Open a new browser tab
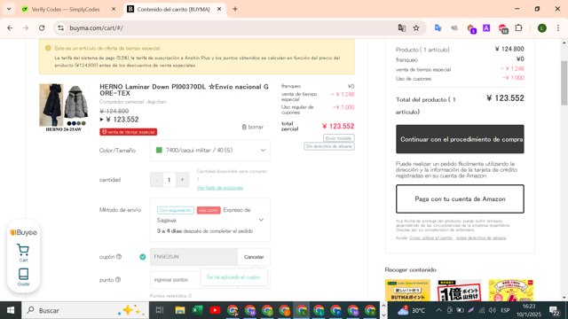 [x=235, y=10]
